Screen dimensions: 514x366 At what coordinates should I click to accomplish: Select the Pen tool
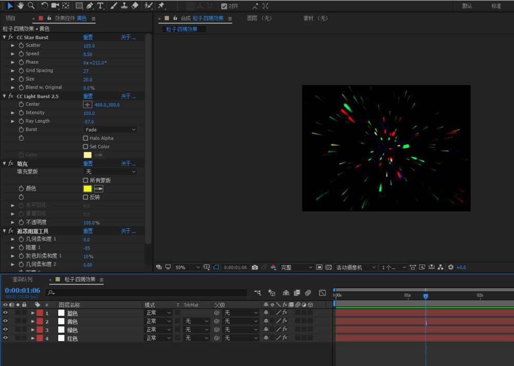click(x=89, y=6)
